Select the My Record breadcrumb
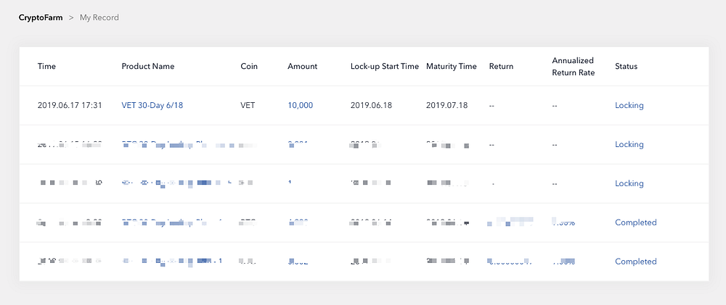Screen dimensions: 726x305 pos(99,17)
